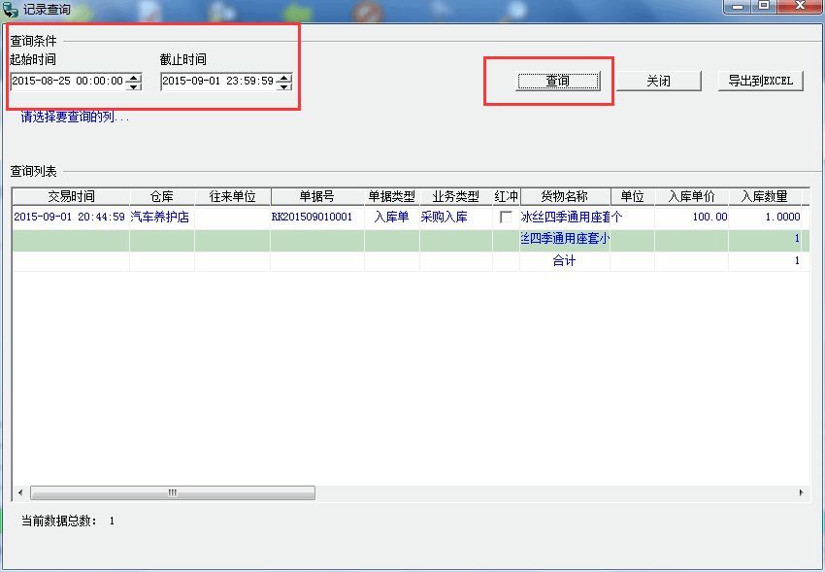Click the horizontal scrollbar thumb
The height and width of the screenshot is (572, 825).
point(173,493)
